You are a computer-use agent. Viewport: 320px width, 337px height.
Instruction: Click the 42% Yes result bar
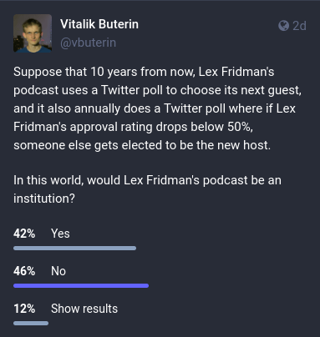[74, 248]
